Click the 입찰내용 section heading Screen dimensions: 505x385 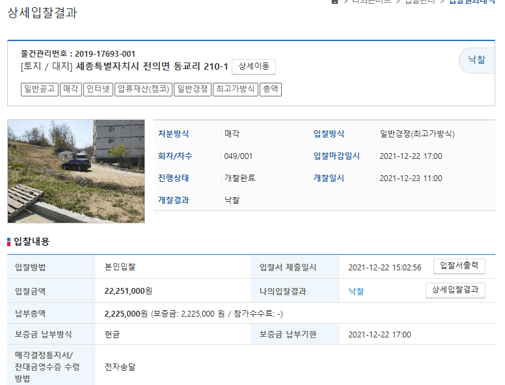(x=31, y=242)
